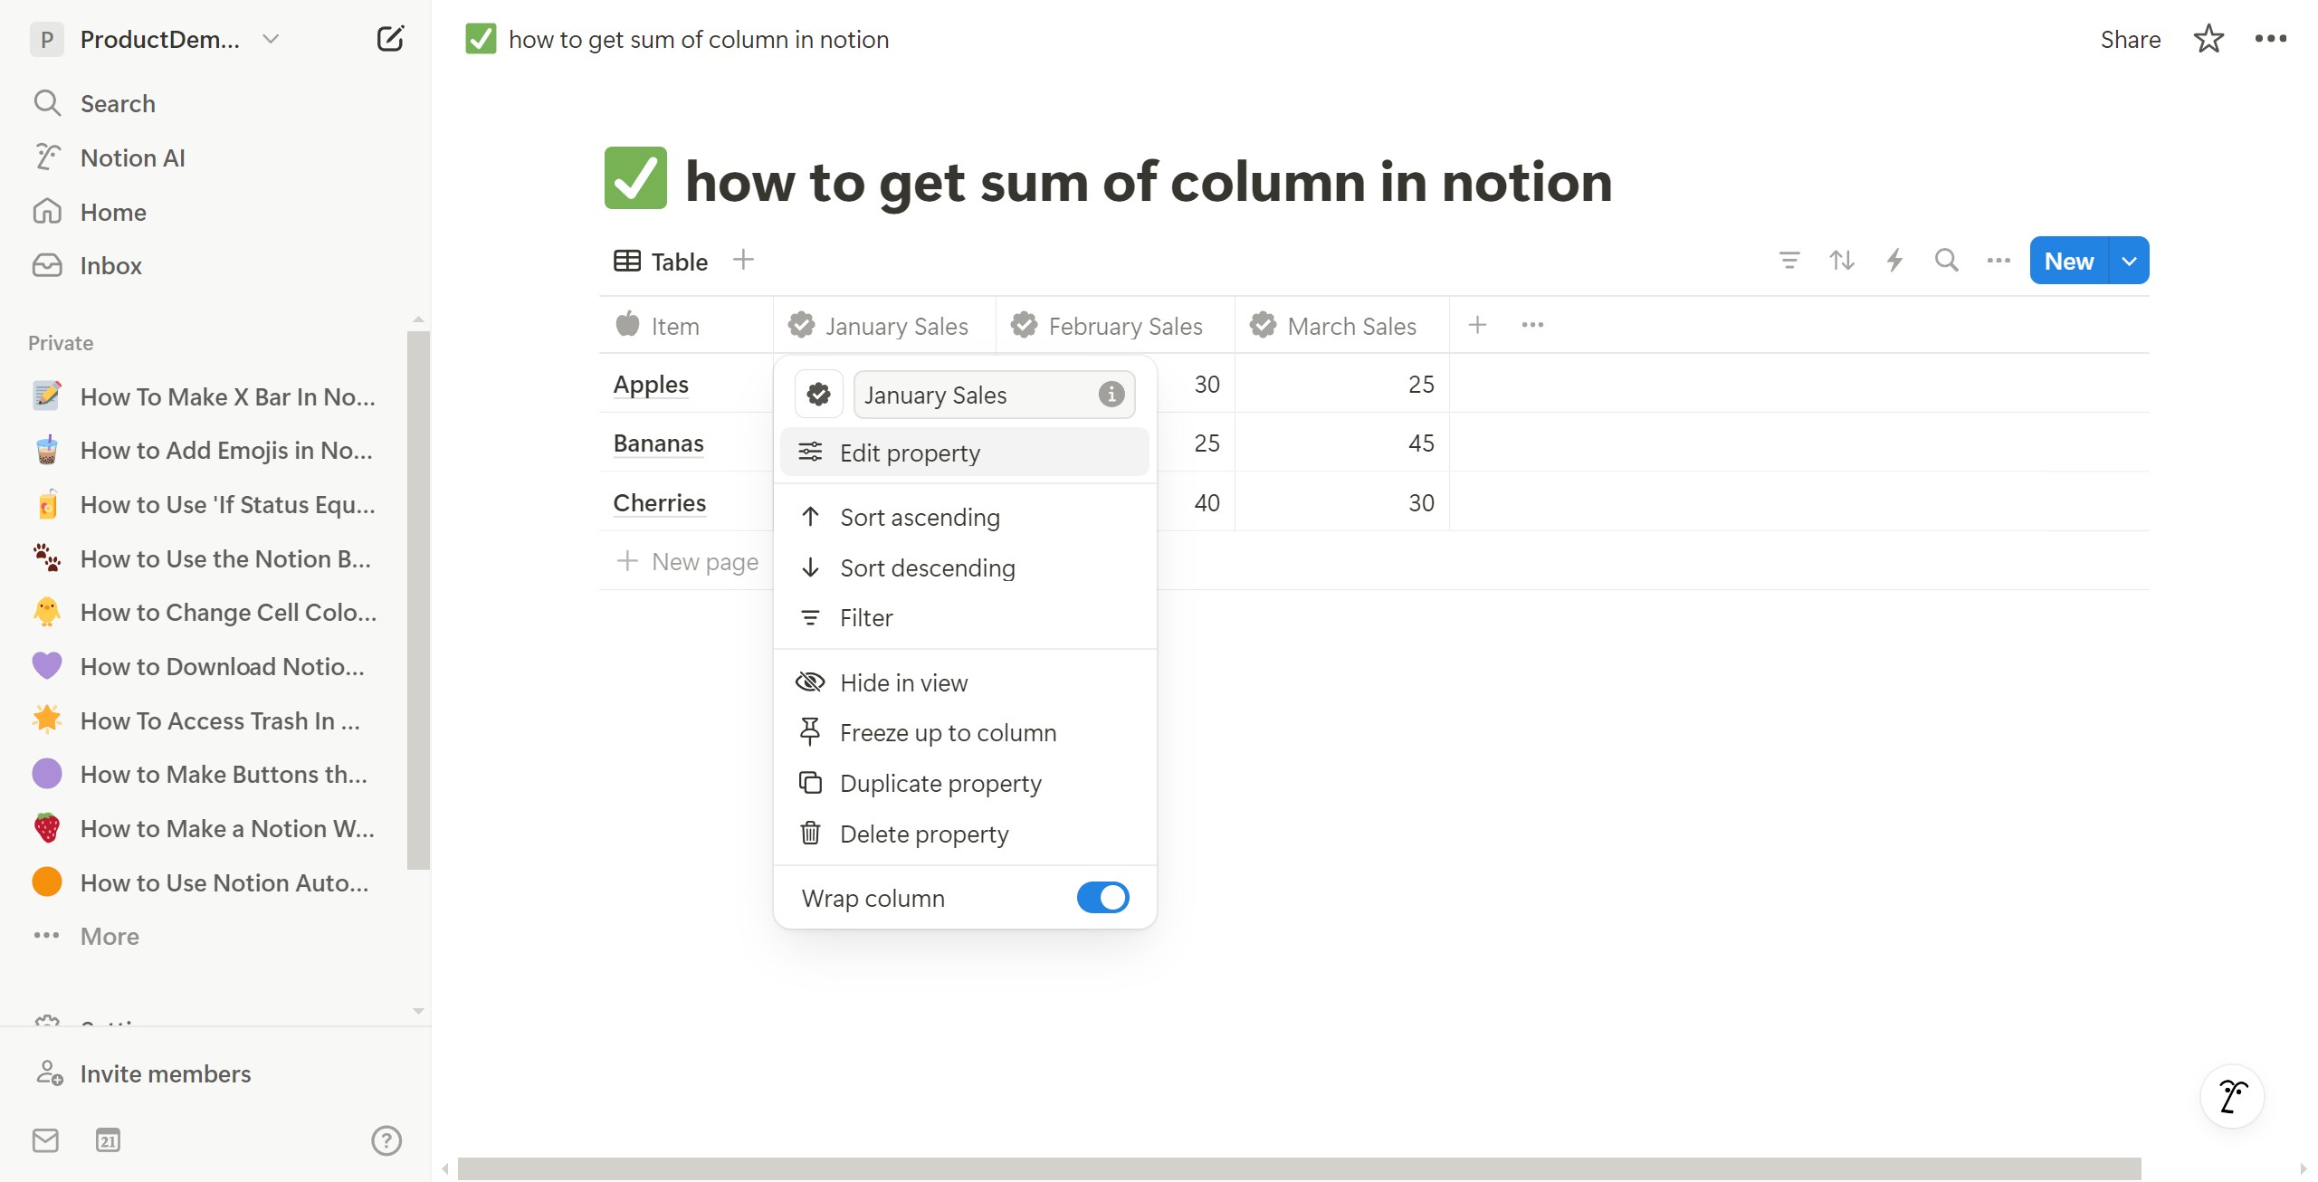
Task: Open automations lightning bolt icon
Action: [x=1894, y=261]
